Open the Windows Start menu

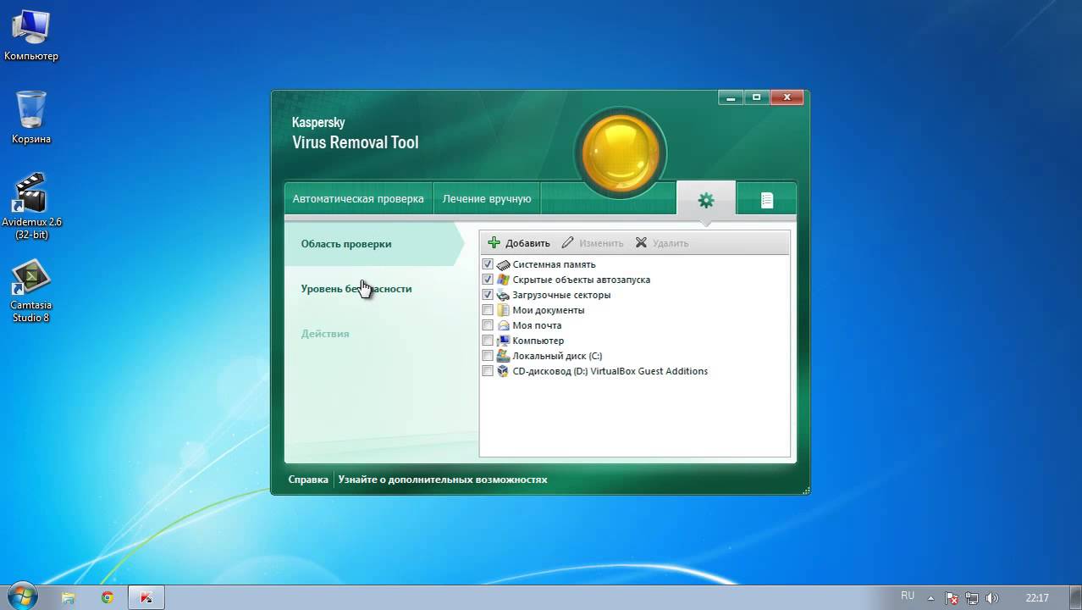[21, 596]
